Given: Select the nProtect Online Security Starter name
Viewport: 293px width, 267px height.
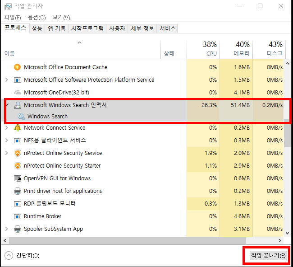Looking at the screenshot, I should [x=62, y=166].
